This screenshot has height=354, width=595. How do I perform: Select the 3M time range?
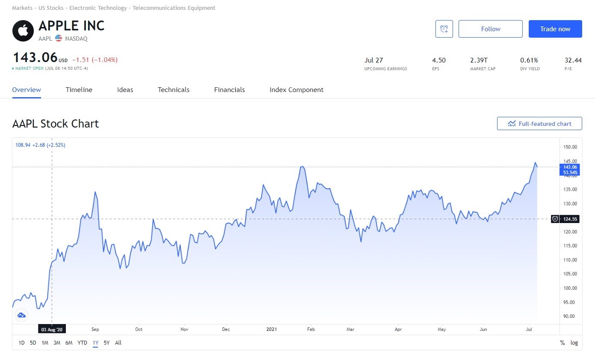[57, 343]
